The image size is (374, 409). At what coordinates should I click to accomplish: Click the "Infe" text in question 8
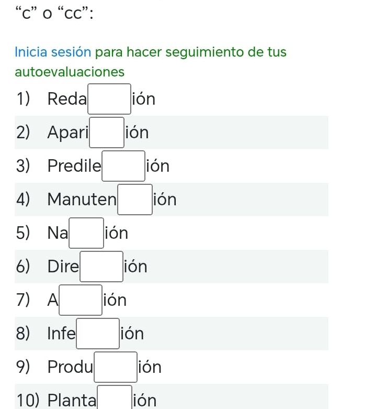click(x=61, y=334)
